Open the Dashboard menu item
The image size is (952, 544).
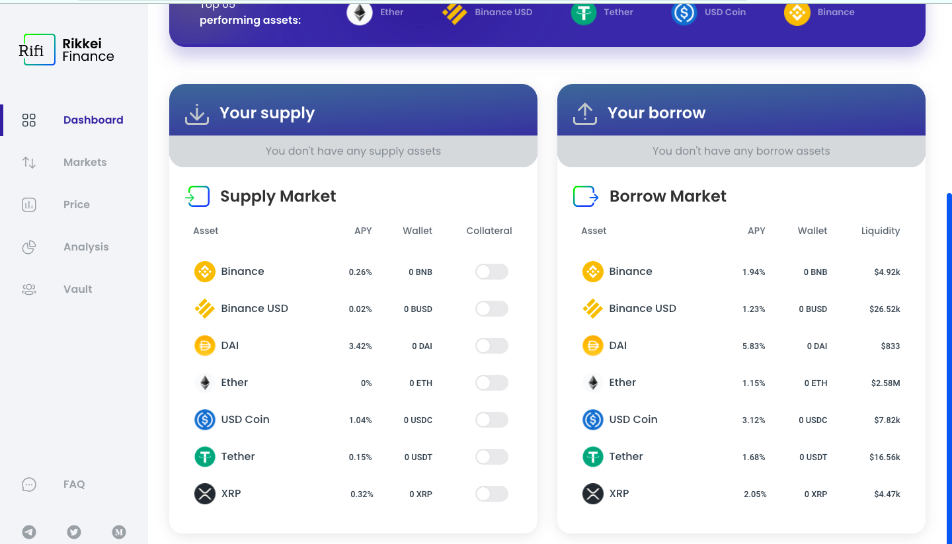(x=93, y=120)
